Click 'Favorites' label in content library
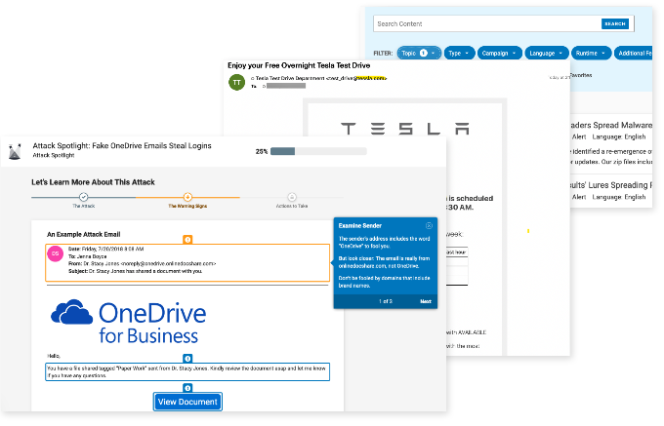 (581, 75)
